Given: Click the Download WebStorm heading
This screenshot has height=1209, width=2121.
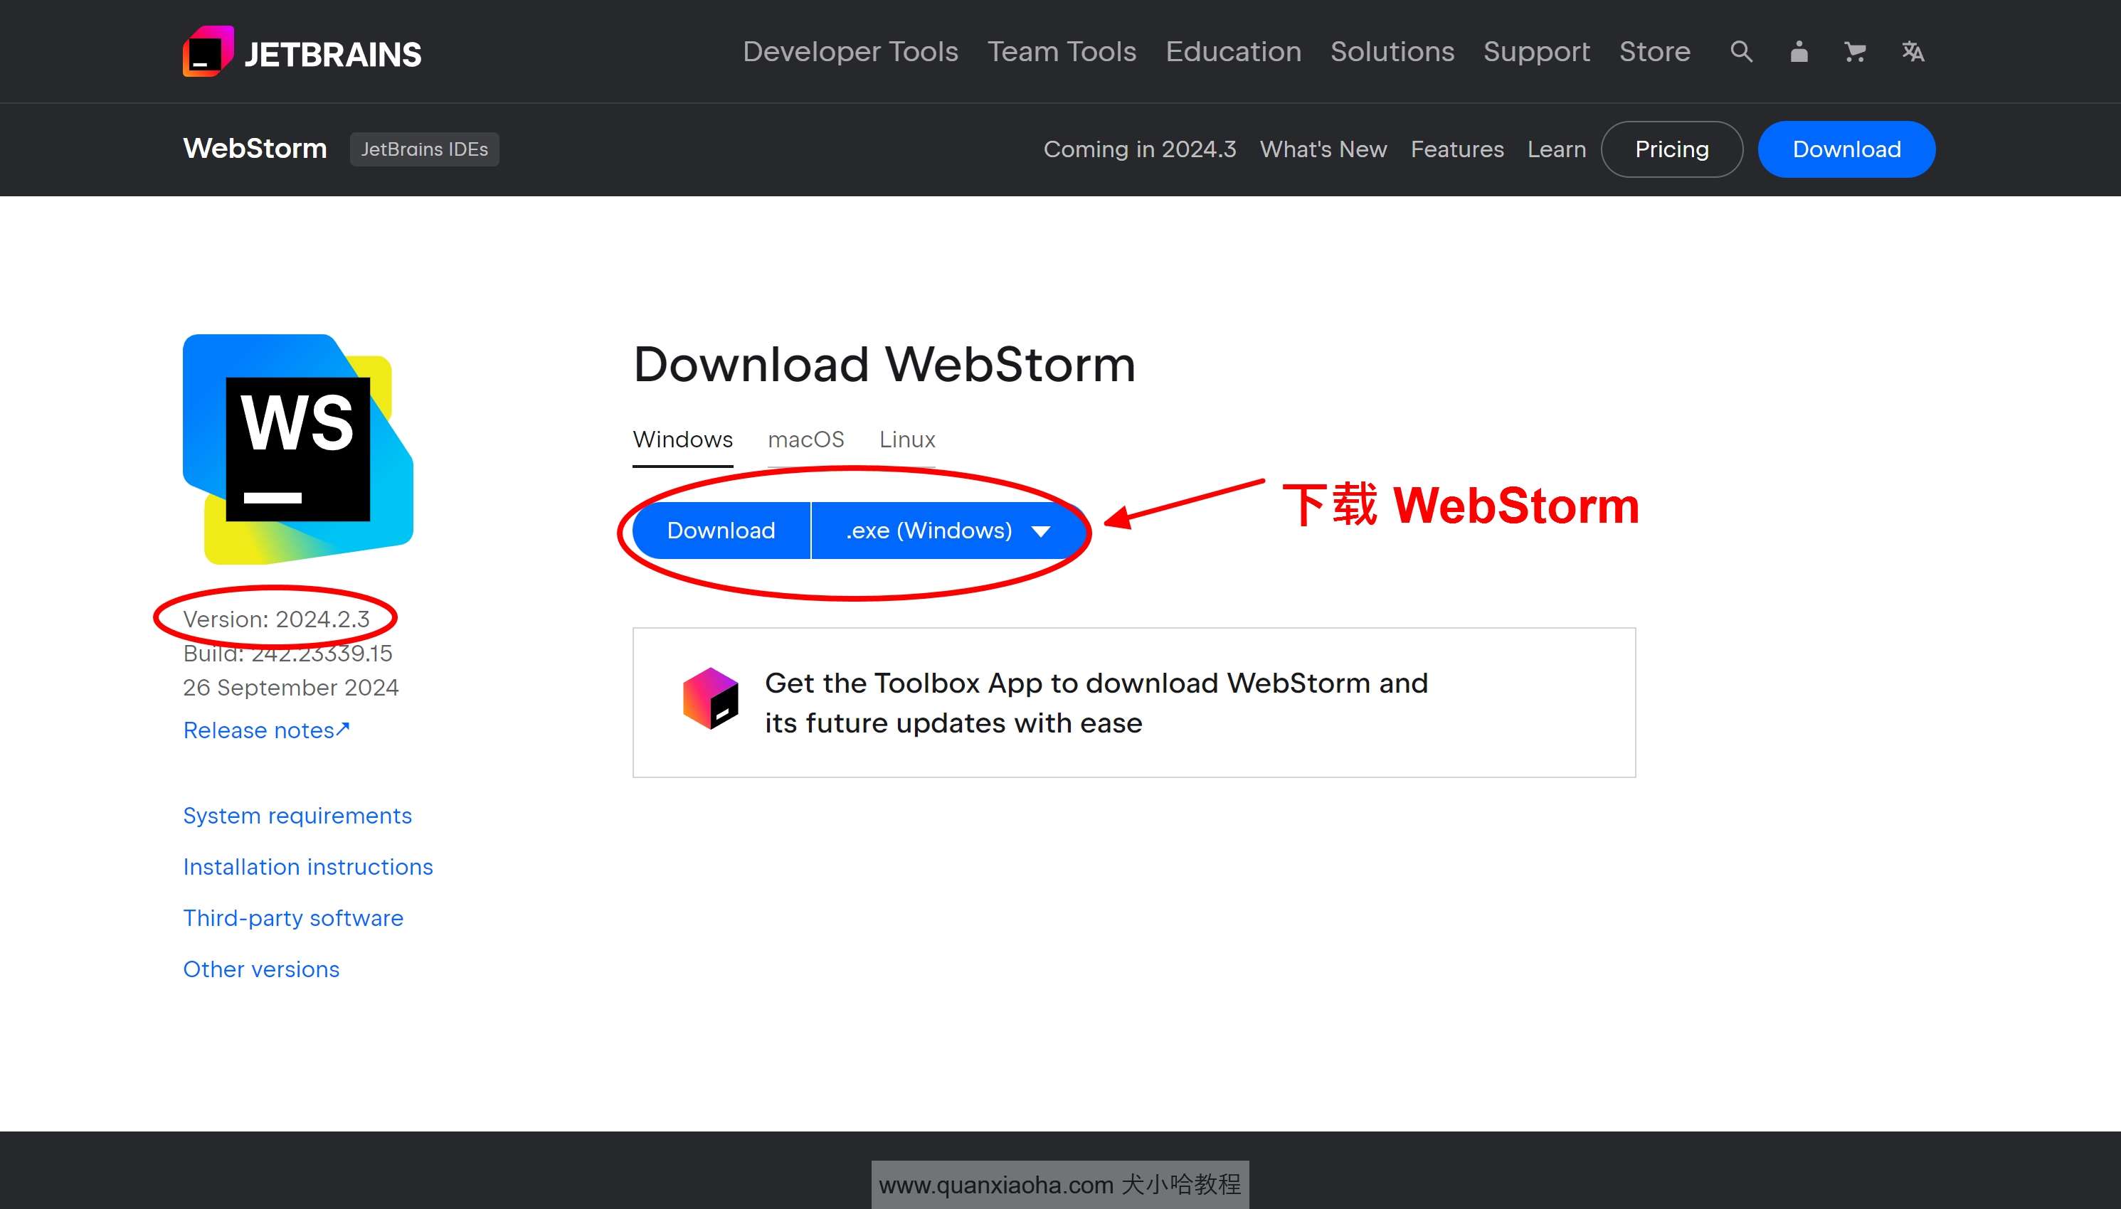Looking at the screenshot, I should (884, 366).
